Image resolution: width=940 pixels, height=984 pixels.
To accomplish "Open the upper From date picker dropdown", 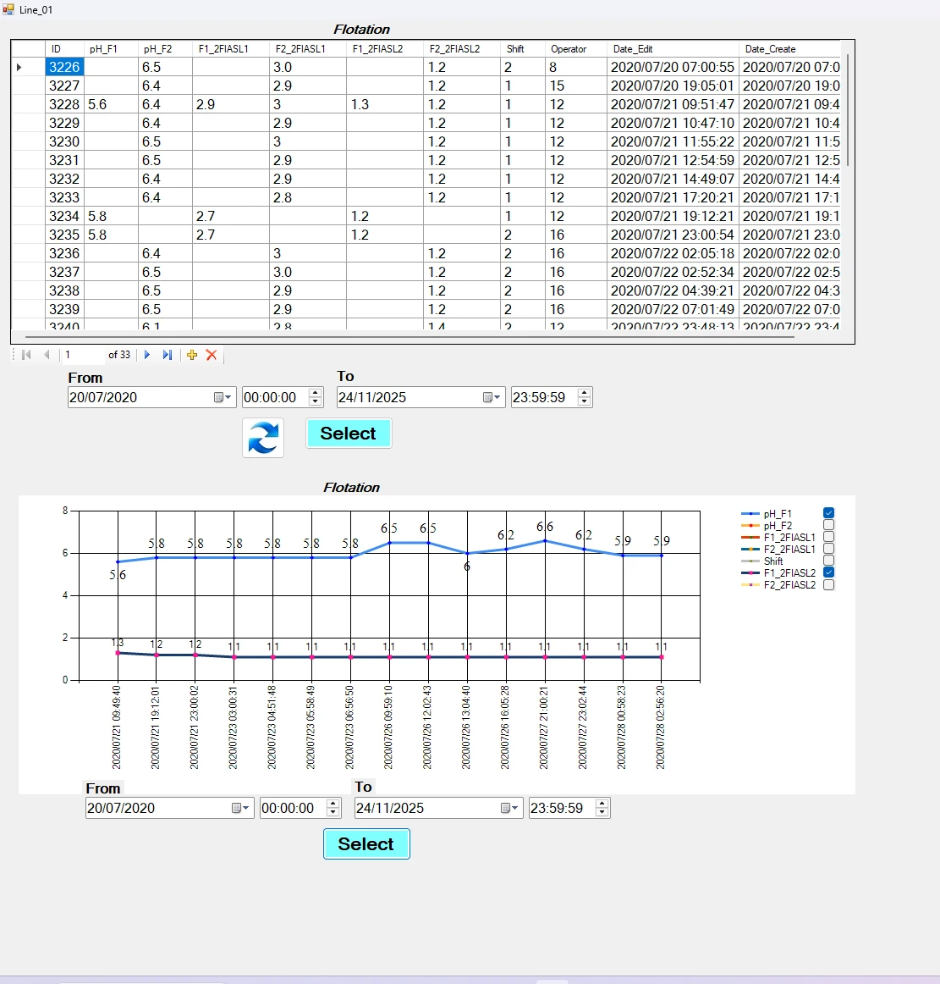I will [x=223, y=397].
